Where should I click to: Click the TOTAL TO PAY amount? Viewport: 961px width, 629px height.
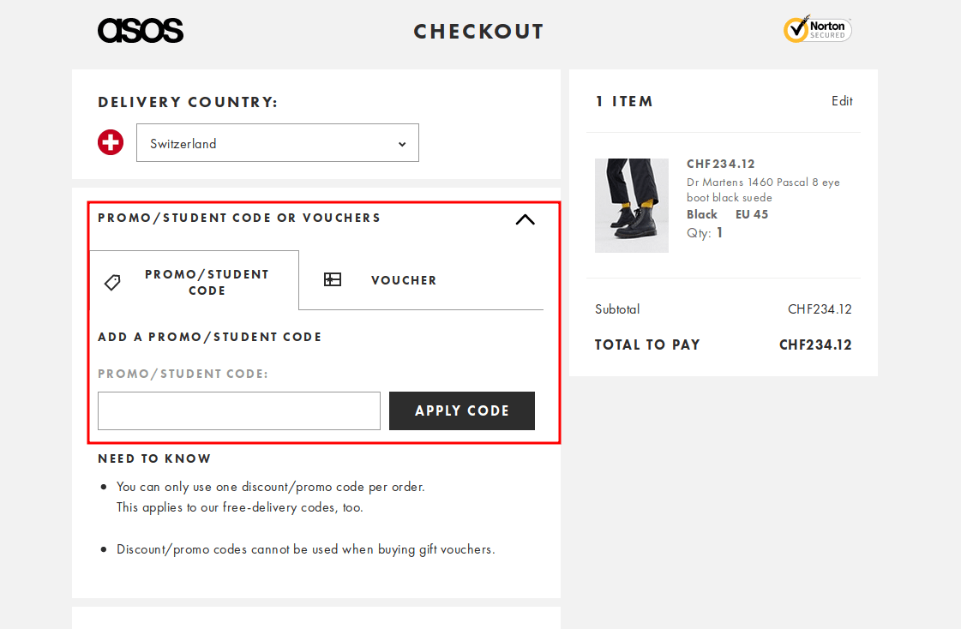814,344
